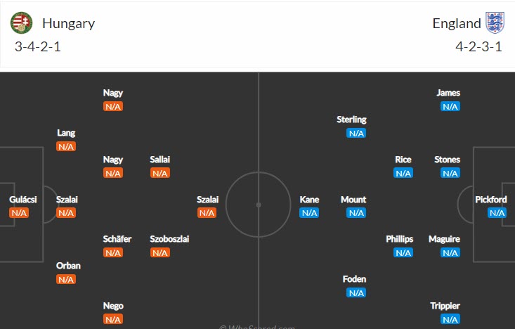Select goalkeeper Gulácsi's rating badge
Viewport: 515px width, 329px height.
tap(19, 213)
